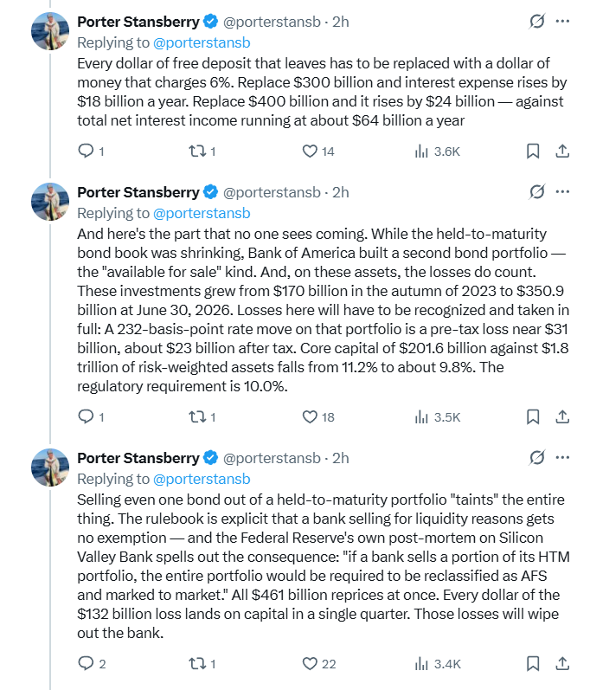This screenshot has height=690, width=590.
Task: Bookmark the tweet with 3.5K views
Action: point(533,416)
